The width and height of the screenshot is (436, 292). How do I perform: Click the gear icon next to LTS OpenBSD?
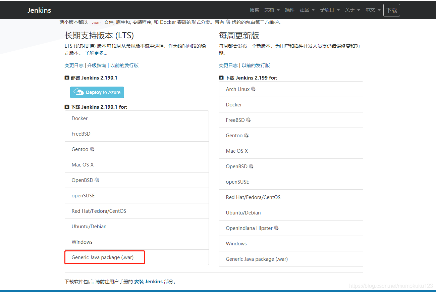[x=97, y=180]
